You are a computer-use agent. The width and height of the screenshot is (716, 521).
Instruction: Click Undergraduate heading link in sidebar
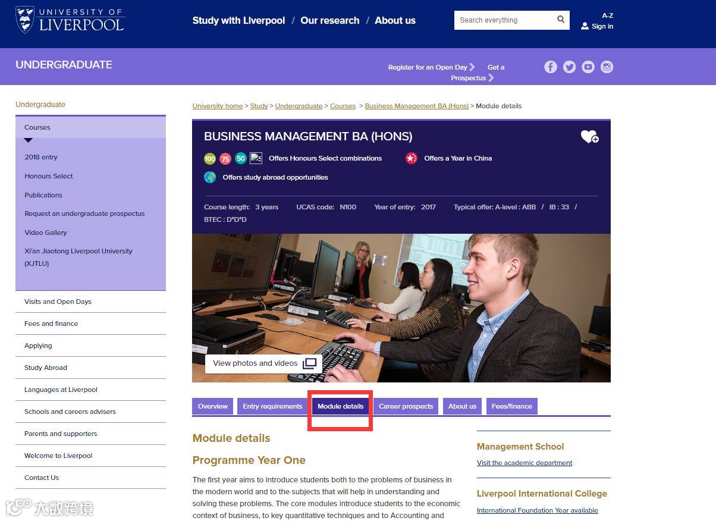click(x=40, y=105)
